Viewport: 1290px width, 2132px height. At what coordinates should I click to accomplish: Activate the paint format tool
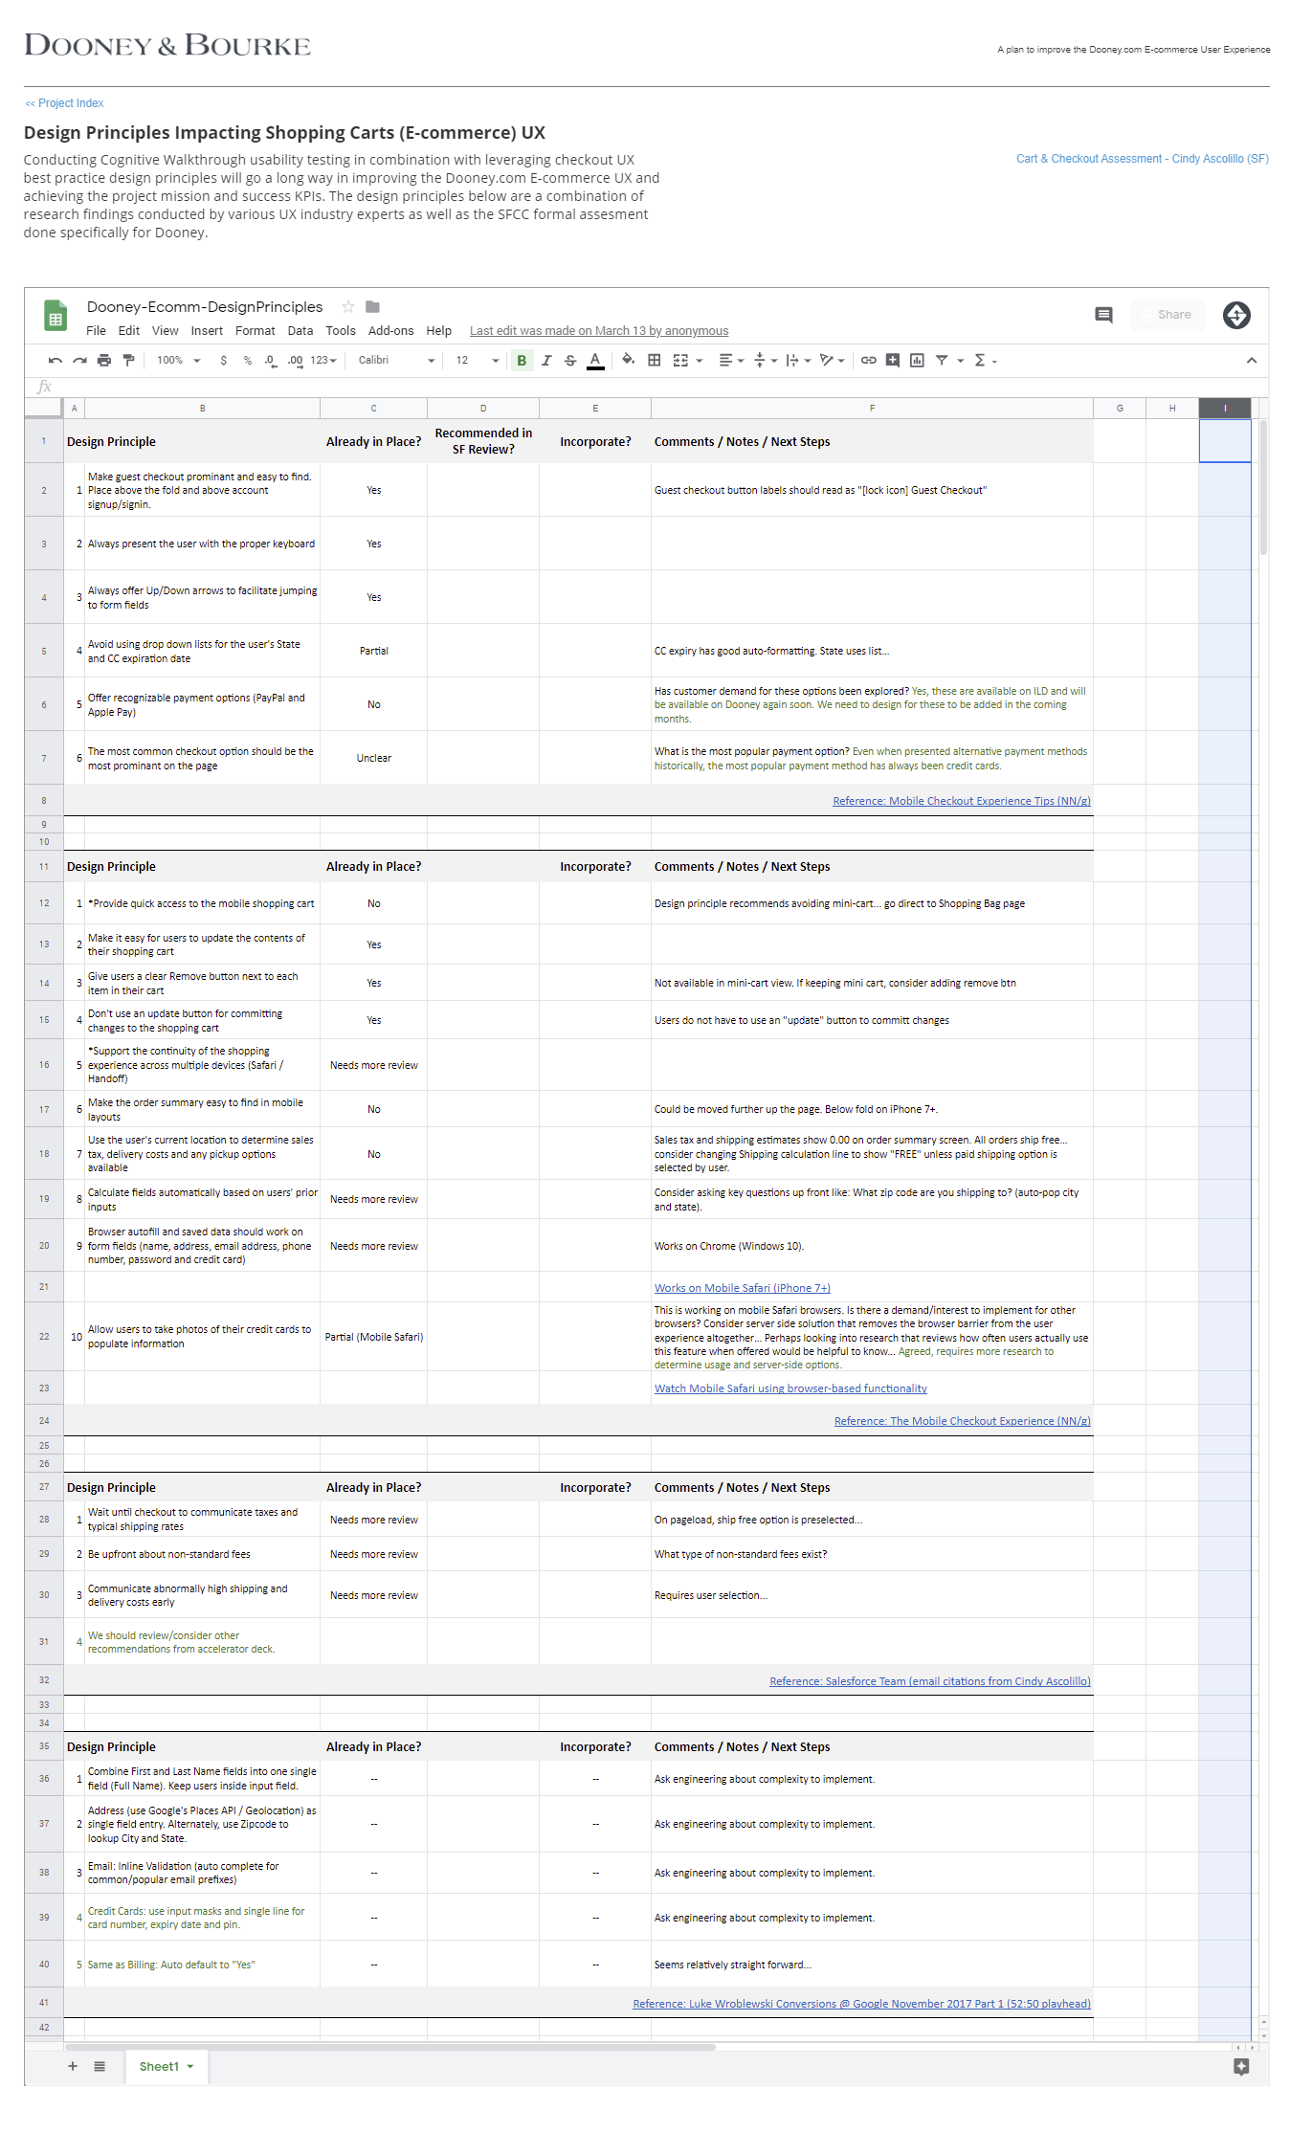pyautogui.click(x=128, y=361)
